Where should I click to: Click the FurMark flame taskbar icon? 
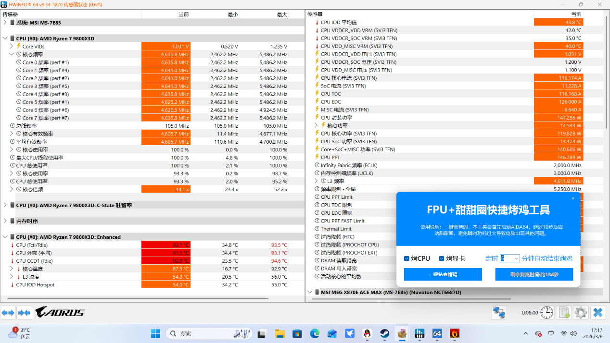[454, 333]
